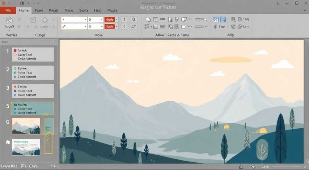The width and height of the screenshot is (309, 170).
Task: Select the highlighted blue layout icon in Ally group
Action: coord(223,19)
